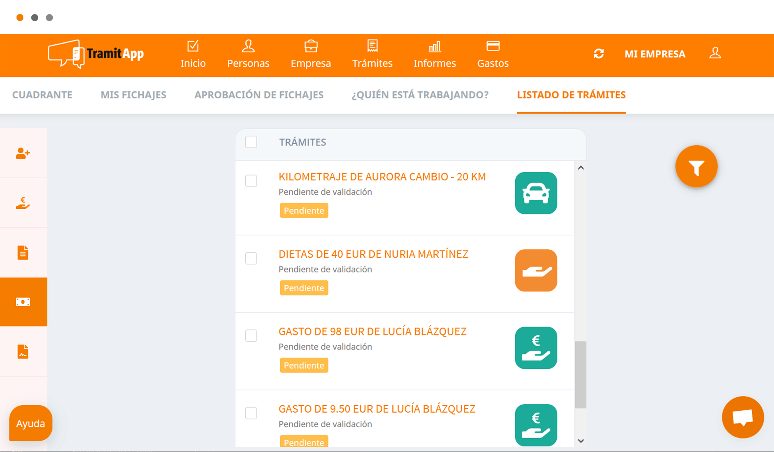Open the Informes section
The height and width of the screenshot is (452, 774).
(x=434, y=54)
